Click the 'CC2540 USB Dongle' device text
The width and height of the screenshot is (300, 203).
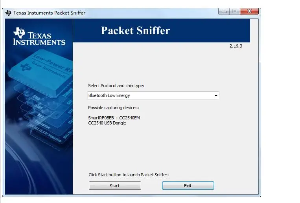(107, 123)
